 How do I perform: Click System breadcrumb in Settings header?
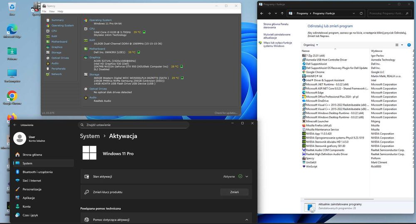90,136
